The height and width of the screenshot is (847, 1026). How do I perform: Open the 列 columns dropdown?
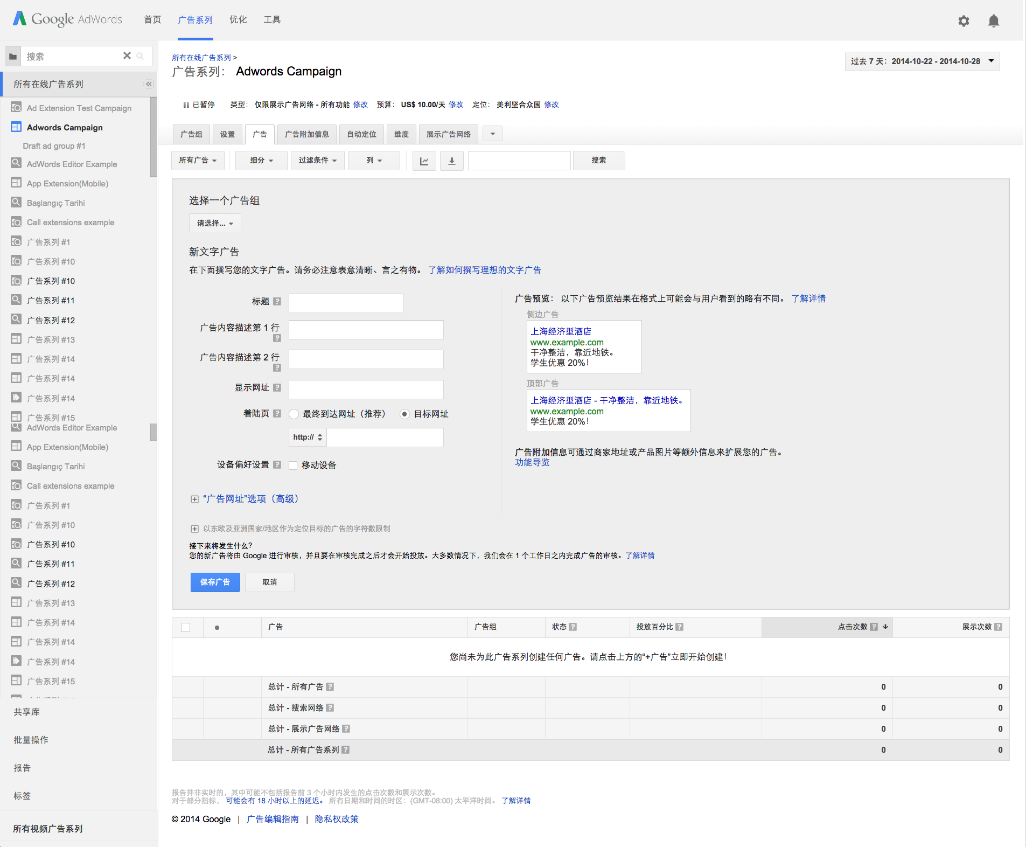pos(374,161)
